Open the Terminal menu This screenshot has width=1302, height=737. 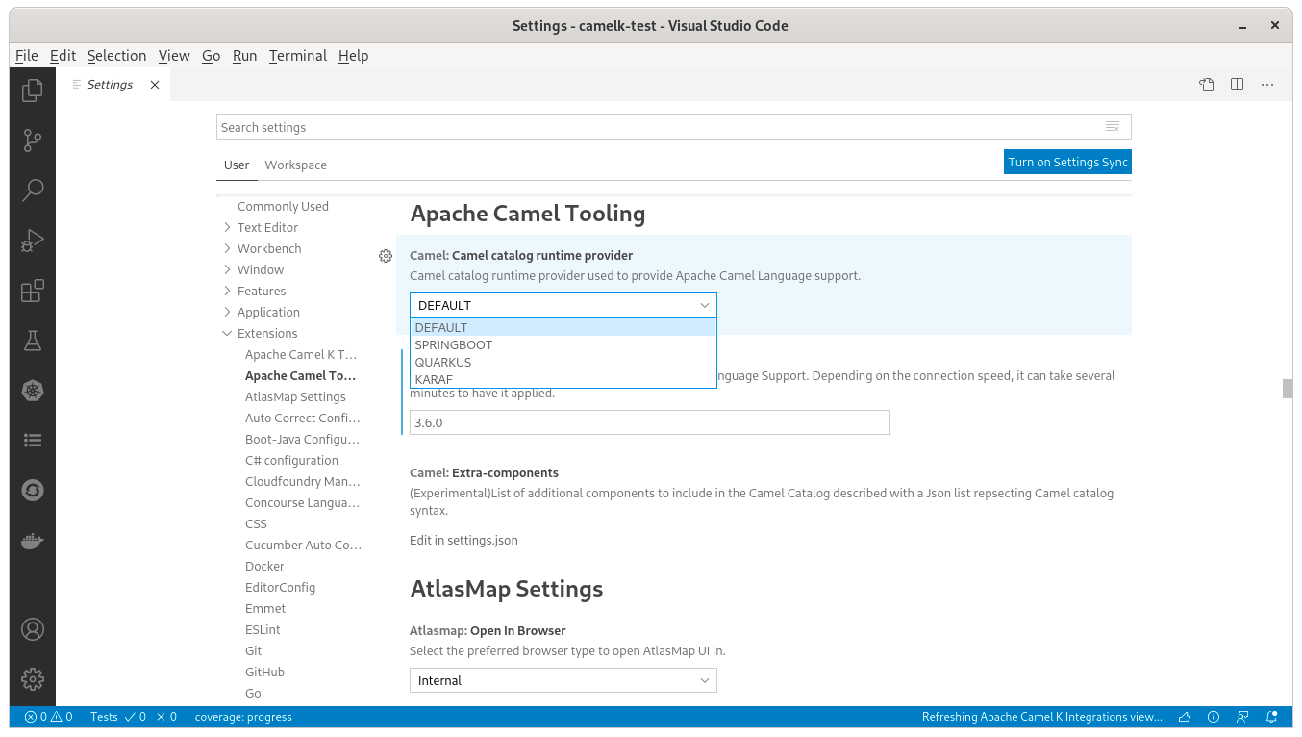297,55
